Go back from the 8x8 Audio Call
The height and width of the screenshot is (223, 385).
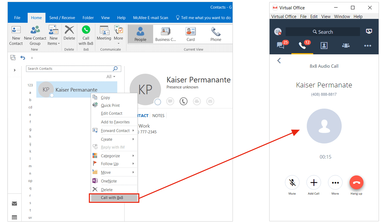pyautogui.click(x=279, y=61)
